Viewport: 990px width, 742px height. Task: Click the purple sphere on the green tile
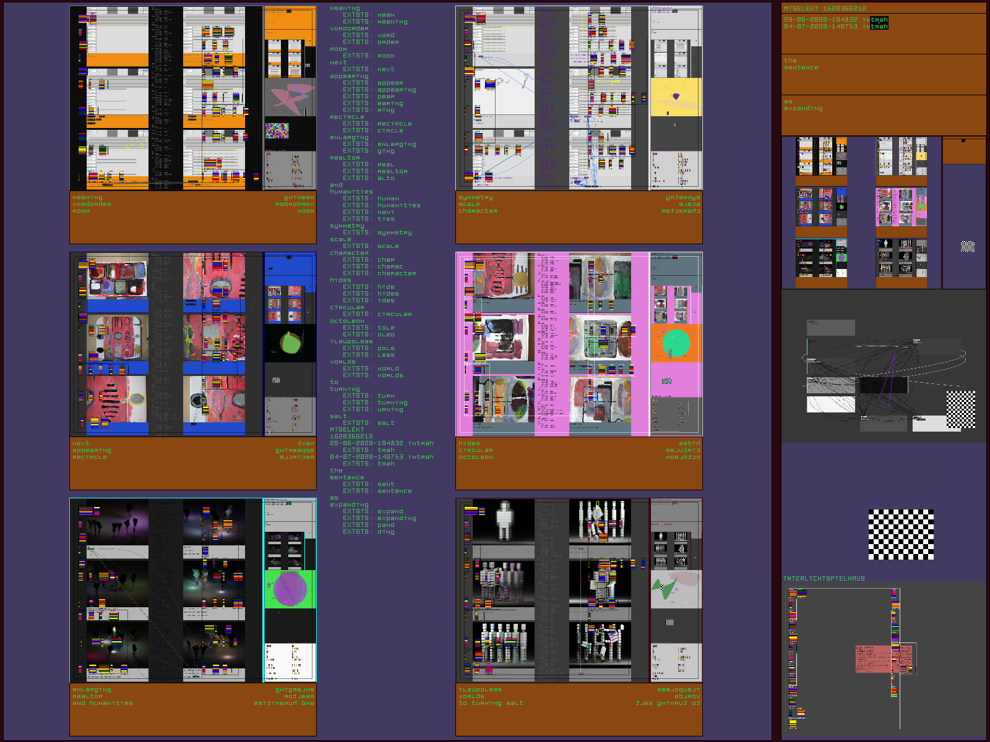[290, 589]
